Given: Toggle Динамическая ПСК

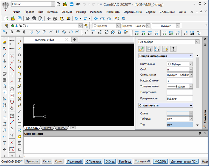Looking at the screenshot, I should [184, 161].
